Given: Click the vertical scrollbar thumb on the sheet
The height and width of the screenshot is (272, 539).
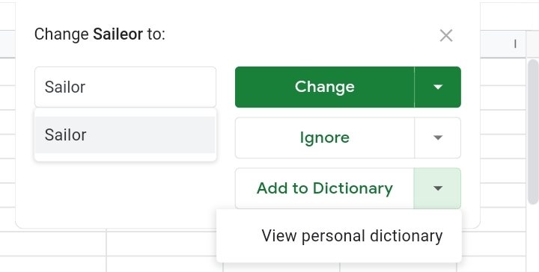Looking at the screenshot, I should pyautogui.click(x=533, y=132).
